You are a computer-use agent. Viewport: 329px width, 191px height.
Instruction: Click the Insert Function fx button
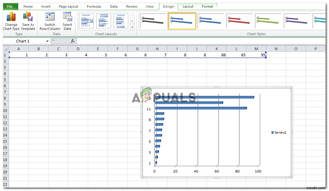pyautogui.click(x=73, y=41)
